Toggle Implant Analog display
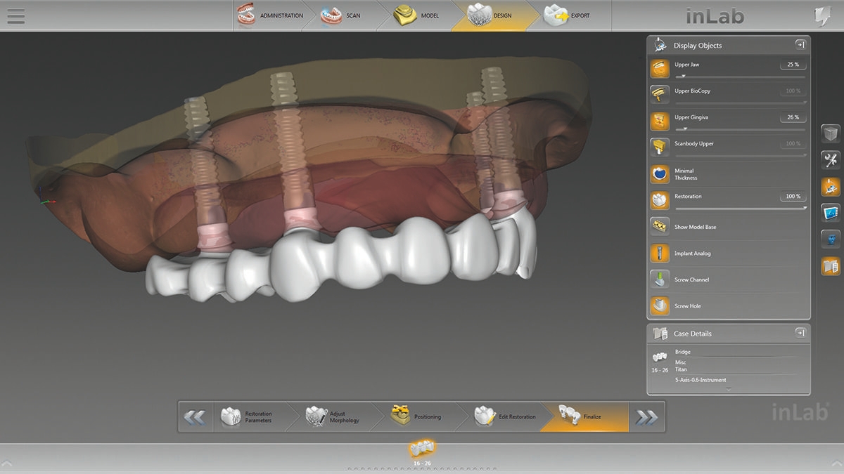The width and height of the screenshot is (844, 474). click(660, 253)
